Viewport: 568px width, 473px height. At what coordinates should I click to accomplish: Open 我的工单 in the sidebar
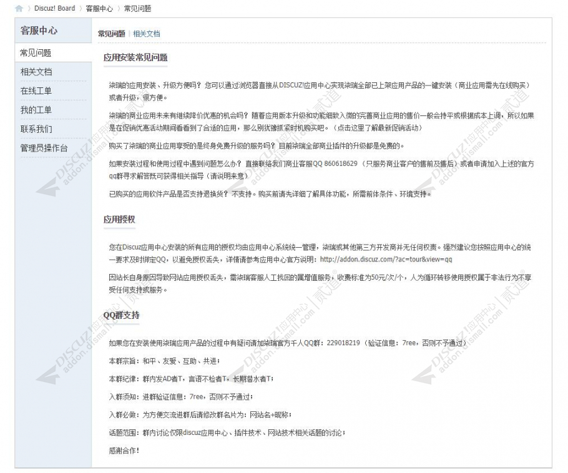coord(53,110)
